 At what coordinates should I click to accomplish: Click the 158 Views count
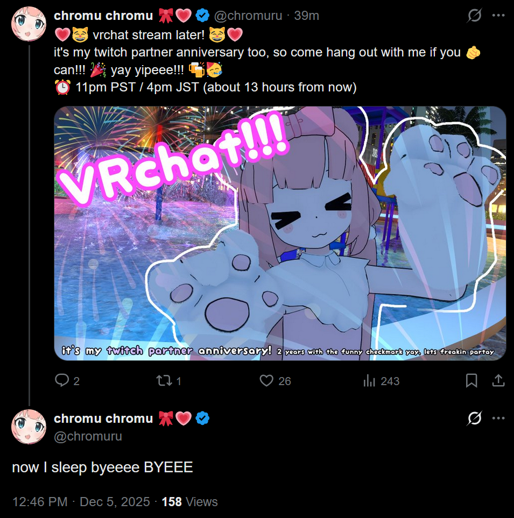tap(189, 502)
